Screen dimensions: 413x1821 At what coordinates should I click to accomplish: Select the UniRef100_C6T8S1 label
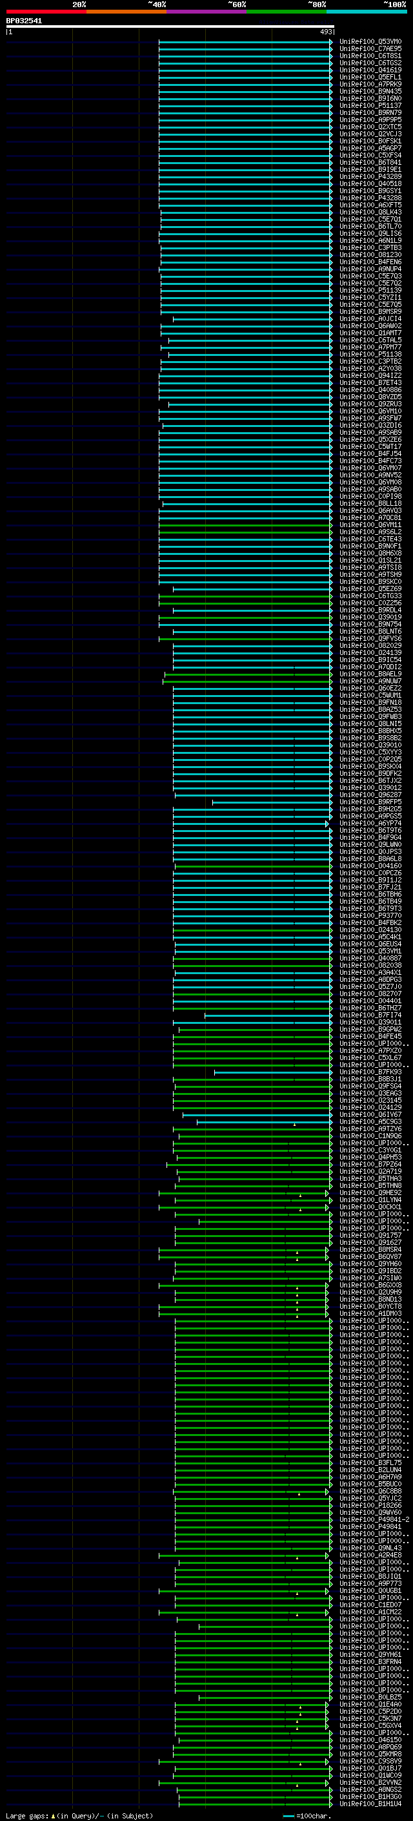point(370,56)
